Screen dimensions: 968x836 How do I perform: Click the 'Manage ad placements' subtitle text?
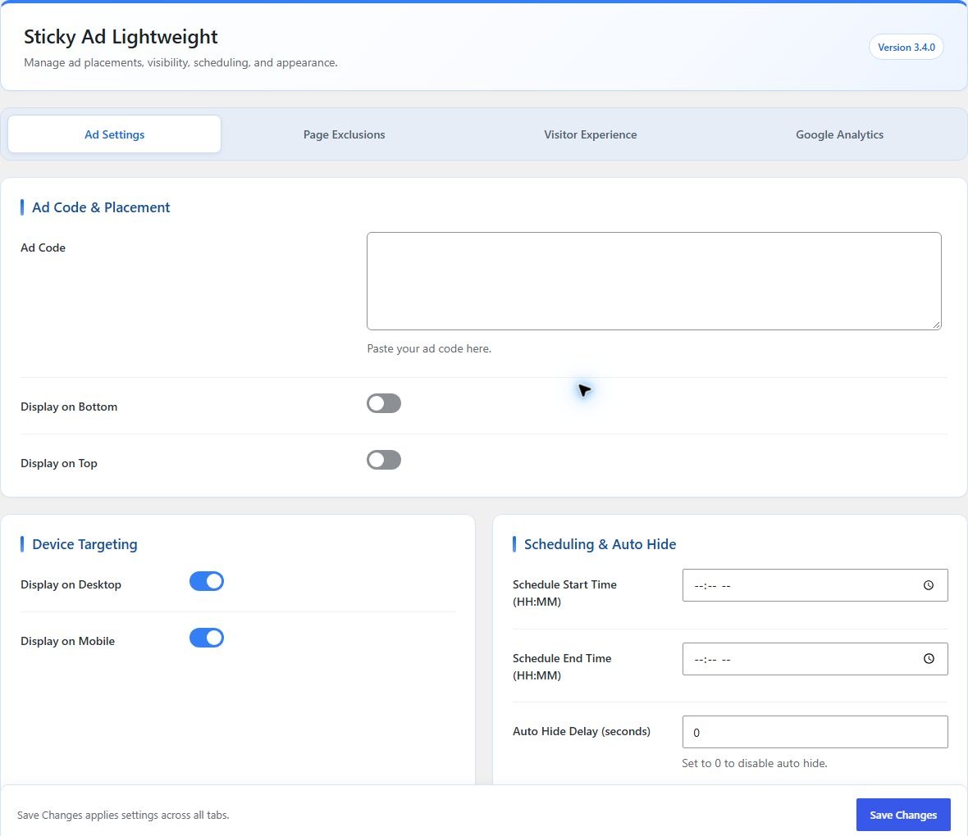[x=180, y=62]
